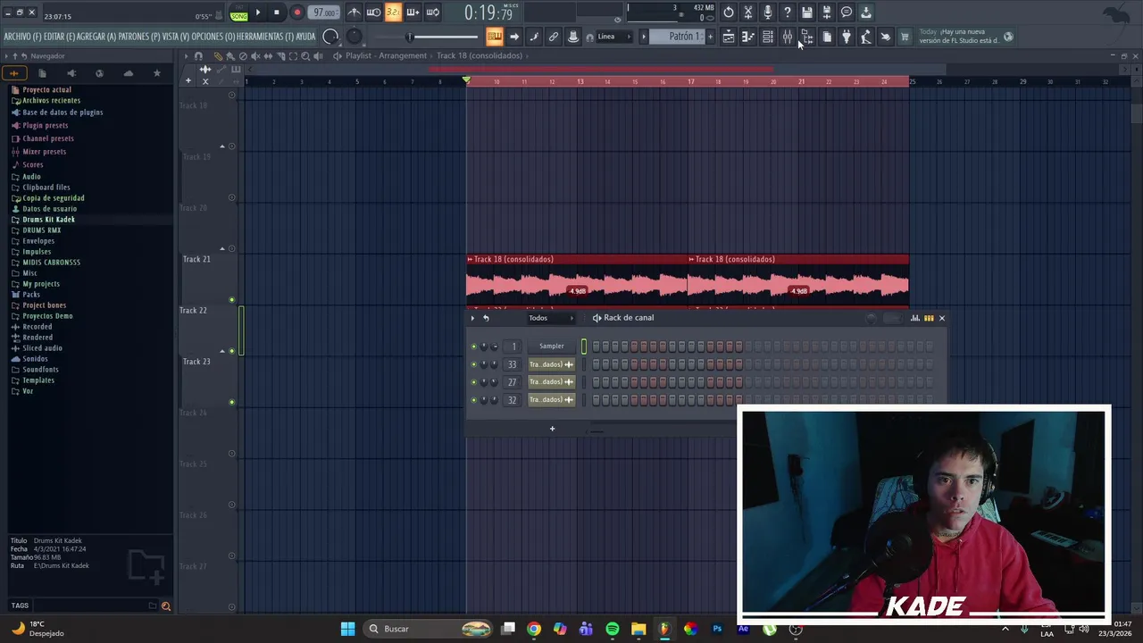Toggle typing keyboard to piano button
1143x643 pixels.
point(495,37)
